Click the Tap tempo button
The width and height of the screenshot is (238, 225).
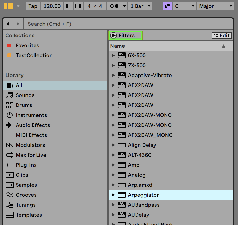coord(33,6)
